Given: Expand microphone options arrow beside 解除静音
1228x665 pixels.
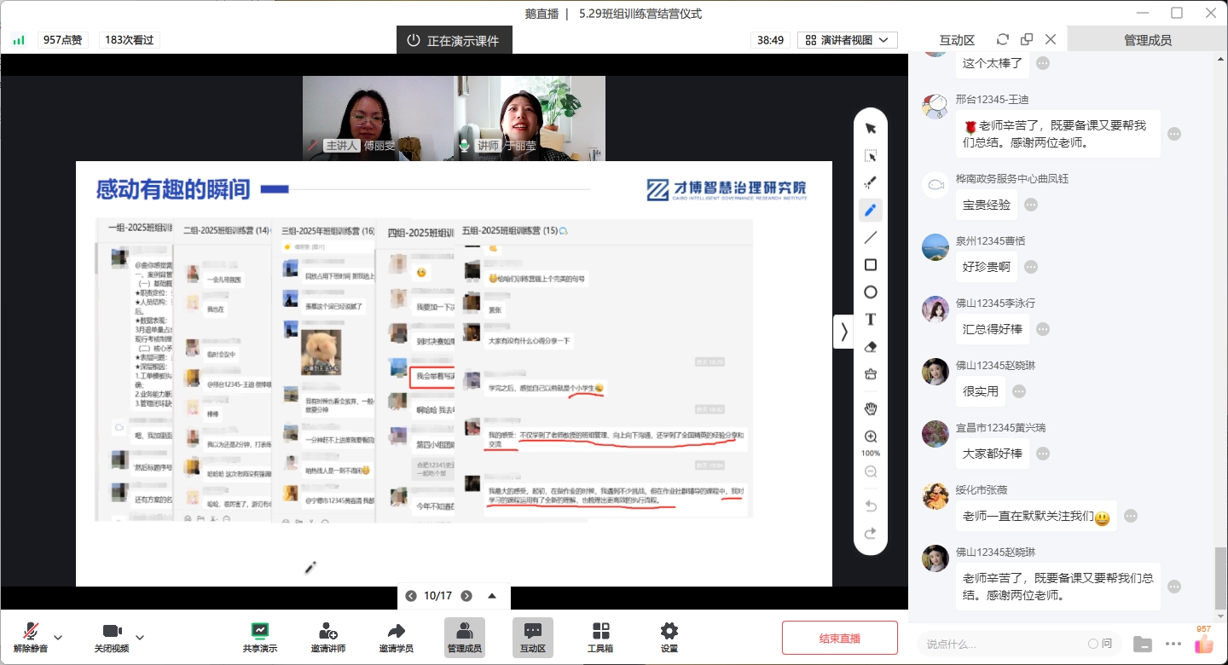Looking at the screenshot, I should coord(58,637).
